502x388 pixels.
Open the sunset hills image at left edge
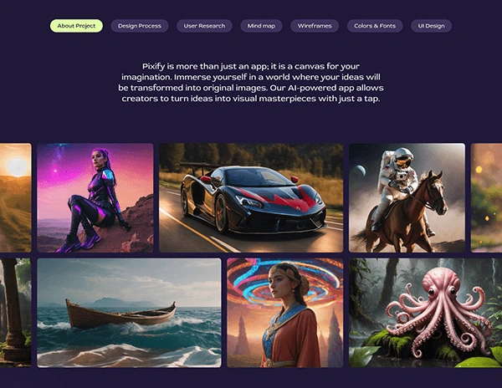tap(16, 197)
